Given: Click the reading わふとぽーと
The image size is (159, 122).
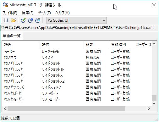Looking at the screenshot, I should point(13,93).
